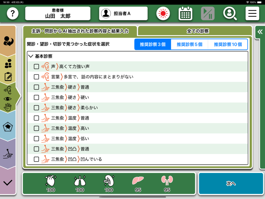This screenshot has height=199, width=265.
Task: Click the red sun icon button
Action: pos(163,13)
